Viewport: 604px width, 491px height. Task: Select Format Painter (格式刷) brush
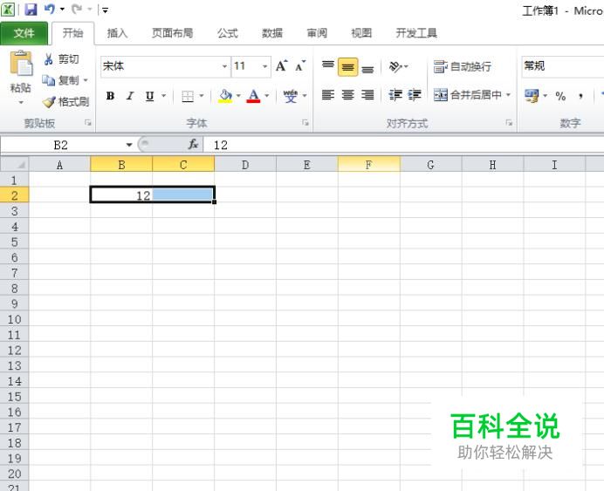pos(65,101)
